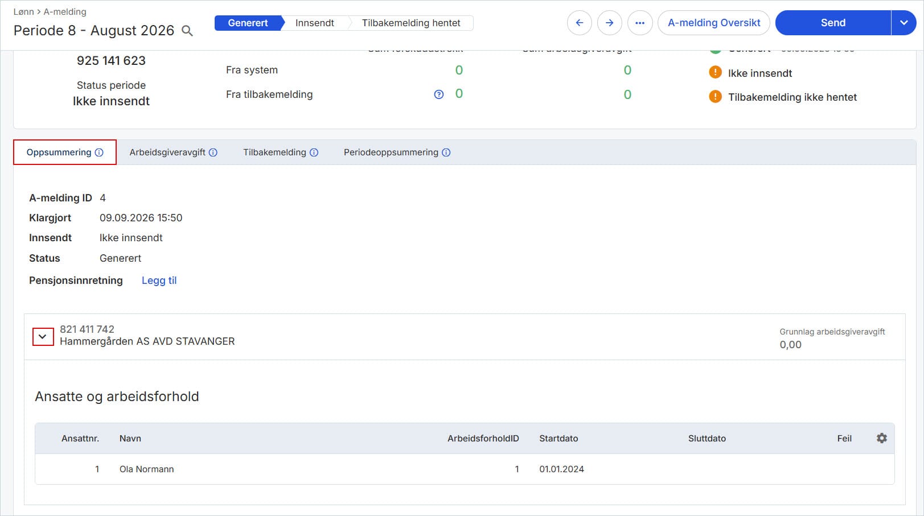Click Legg til for Pensjonsinnretning
Image resolution: width=924 pixels, height=516 pixels.
click(x=159, y=280)
